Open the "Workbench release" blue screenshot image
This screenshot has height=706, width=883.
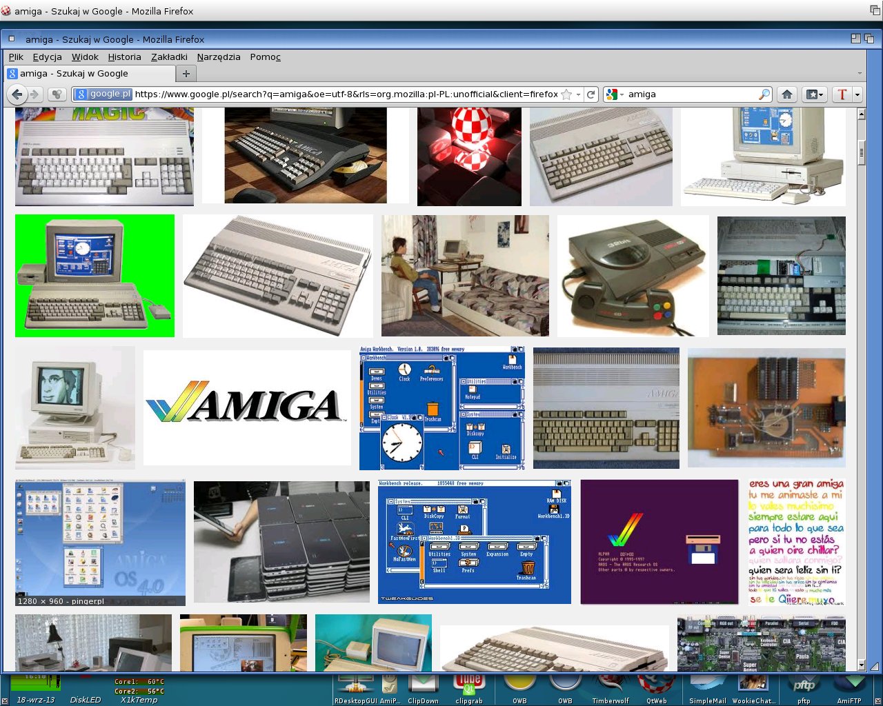pos(475,542)
